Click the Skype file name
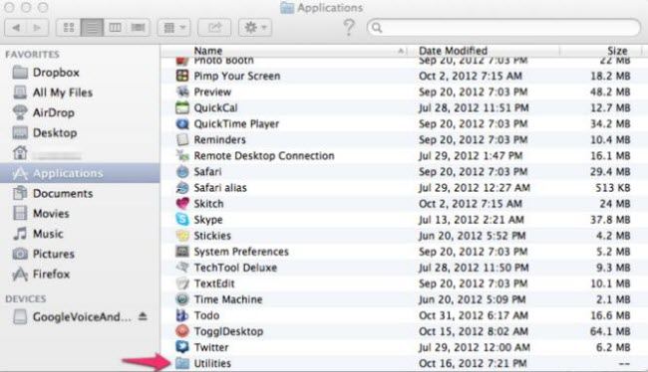This screenshot has height=372, width=648. 208,220
